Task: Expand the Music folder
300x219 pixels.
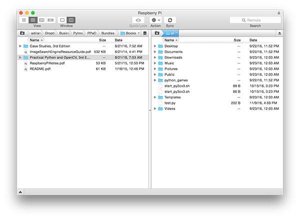Action: pos(155,63)
